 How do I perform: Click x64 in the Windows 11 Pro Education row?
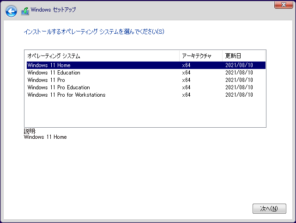tap(186, 87)
